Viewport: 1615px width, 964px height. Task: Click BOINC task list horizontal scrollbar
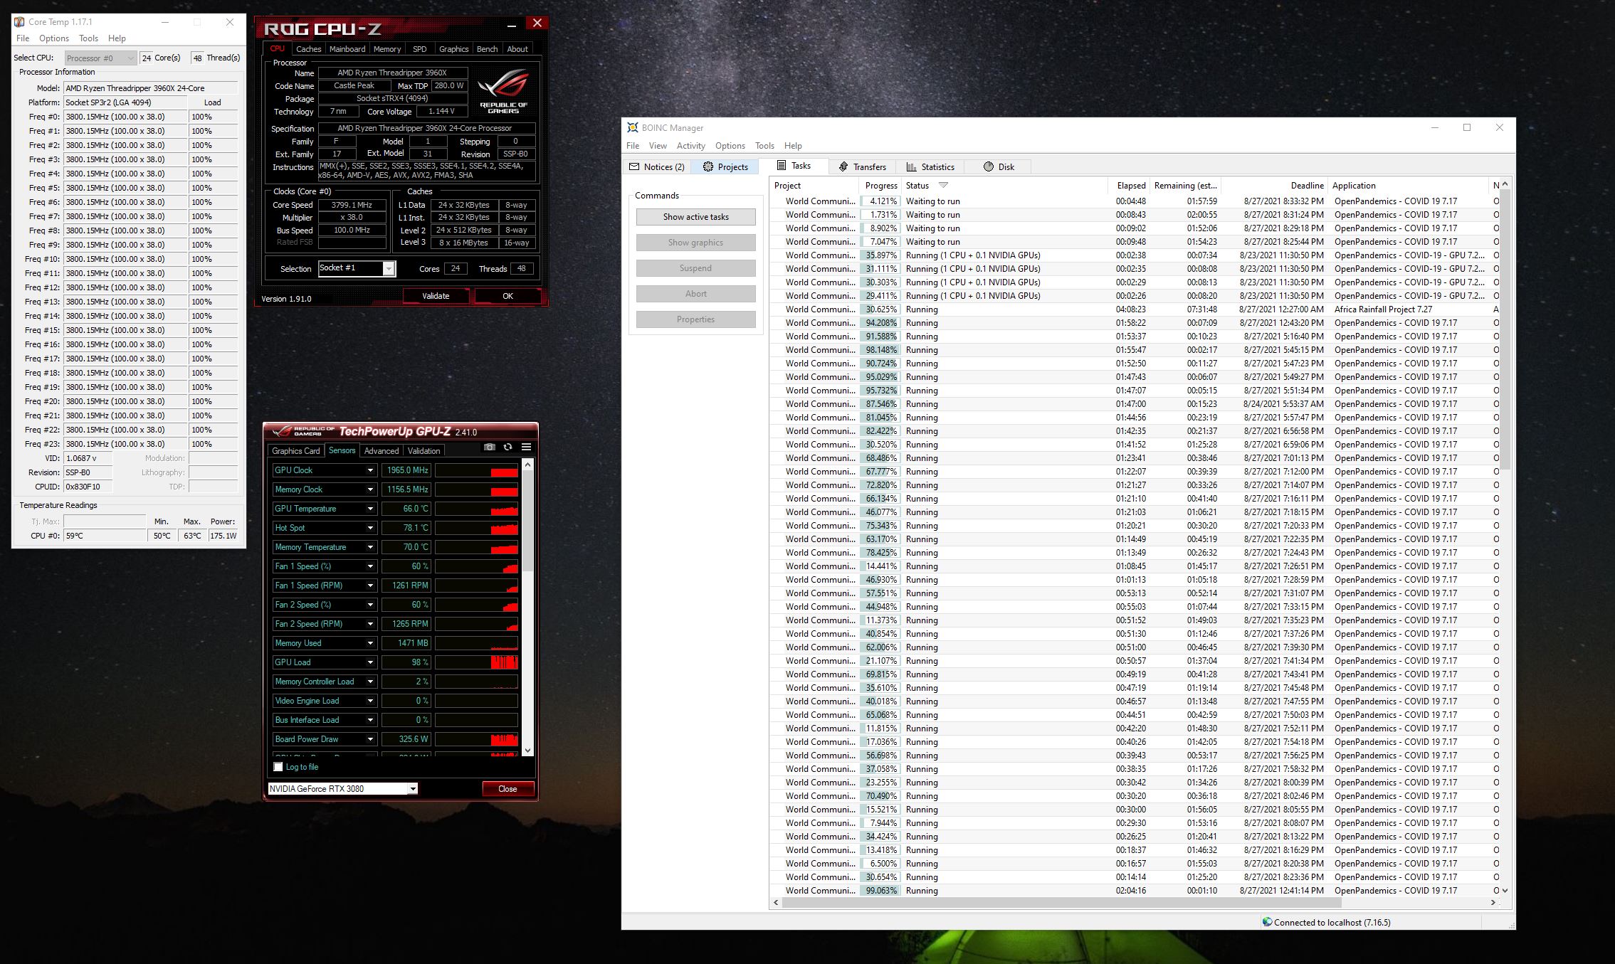1061,902
